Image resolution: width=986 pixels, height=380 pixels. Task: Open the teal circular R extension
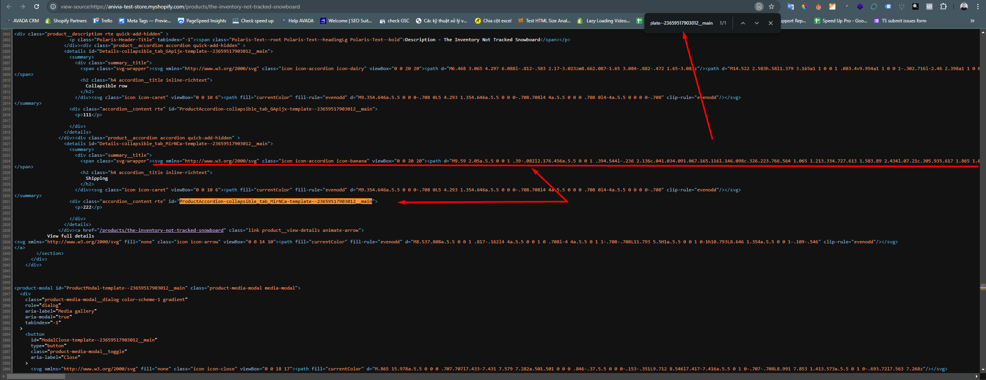[x=874, y=7]
